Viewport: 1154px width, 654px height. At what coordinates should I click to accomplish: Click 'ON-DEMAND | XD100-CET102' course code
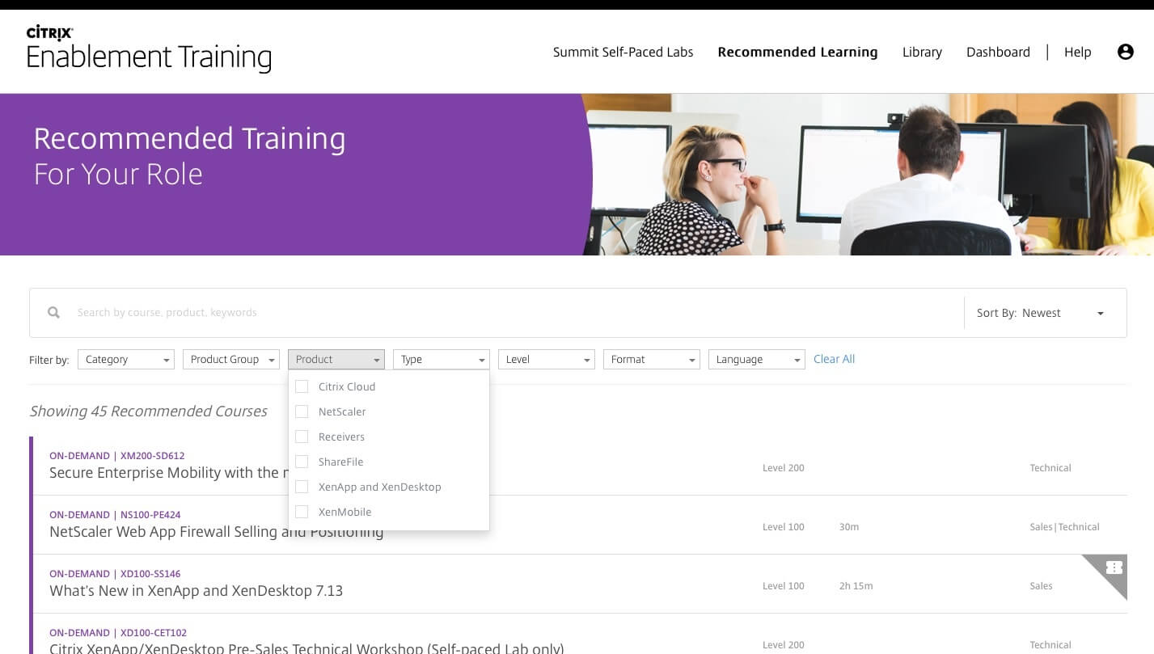coord(118,633)
